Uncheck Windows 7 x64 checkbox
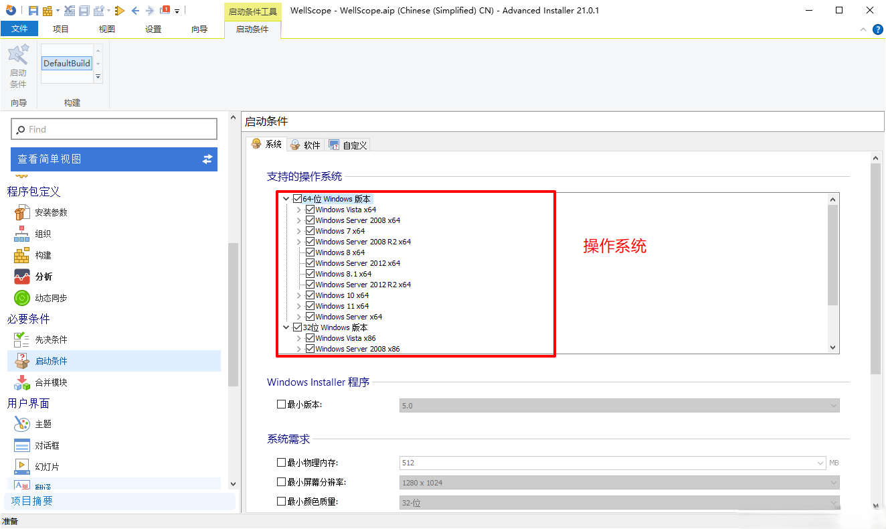 point(311,231)
